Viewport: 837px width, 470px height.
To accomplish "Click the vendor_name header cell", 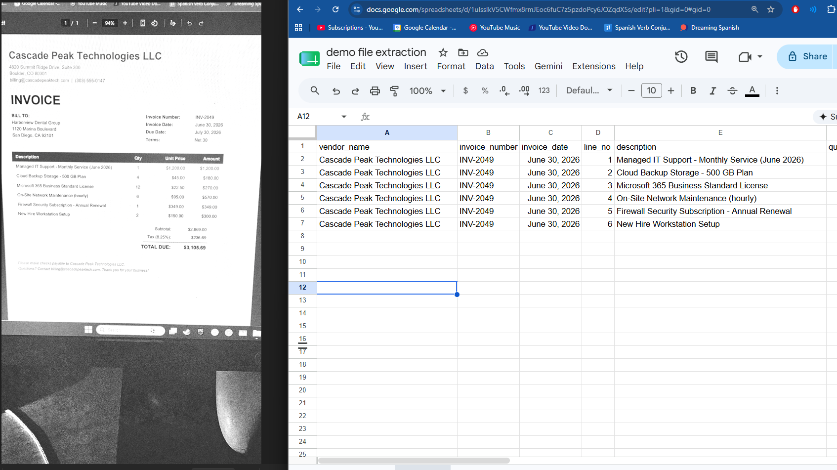I will point(387,147).
